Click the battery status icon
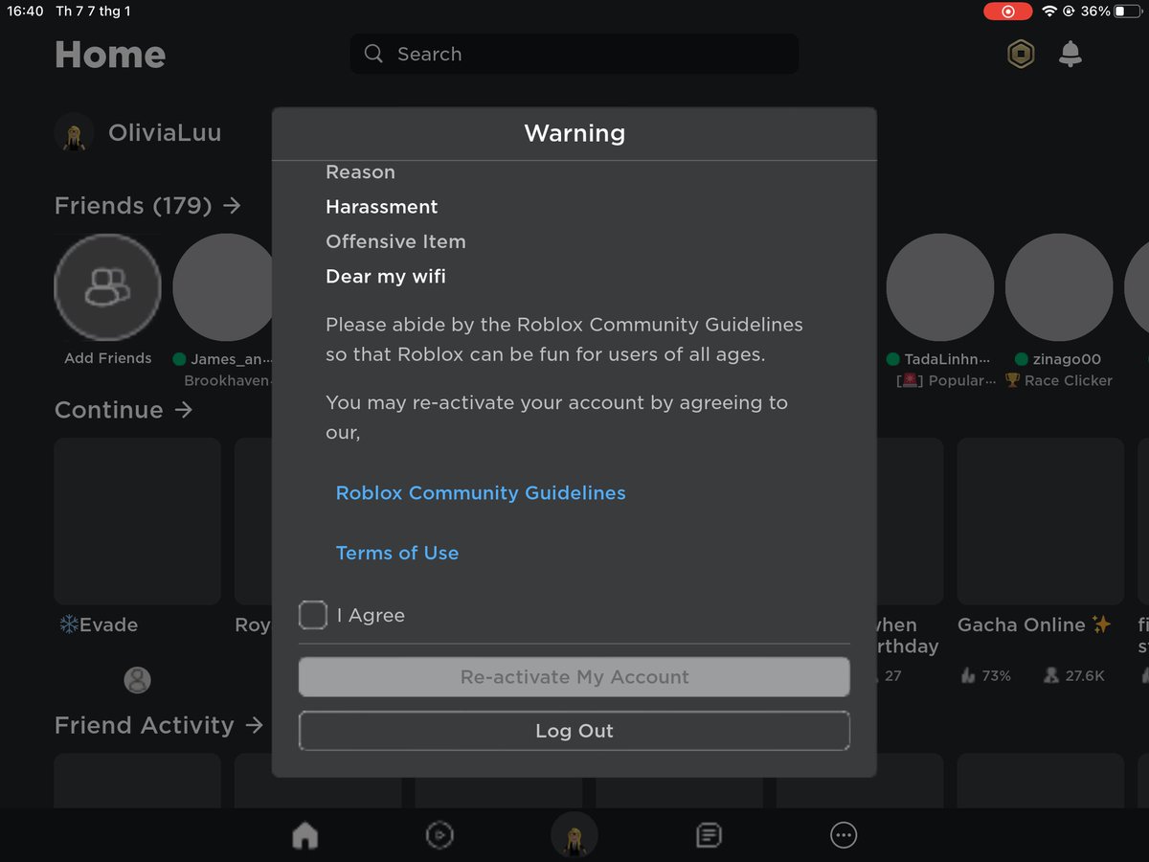1149x862 pixels. pos(1130,11)
